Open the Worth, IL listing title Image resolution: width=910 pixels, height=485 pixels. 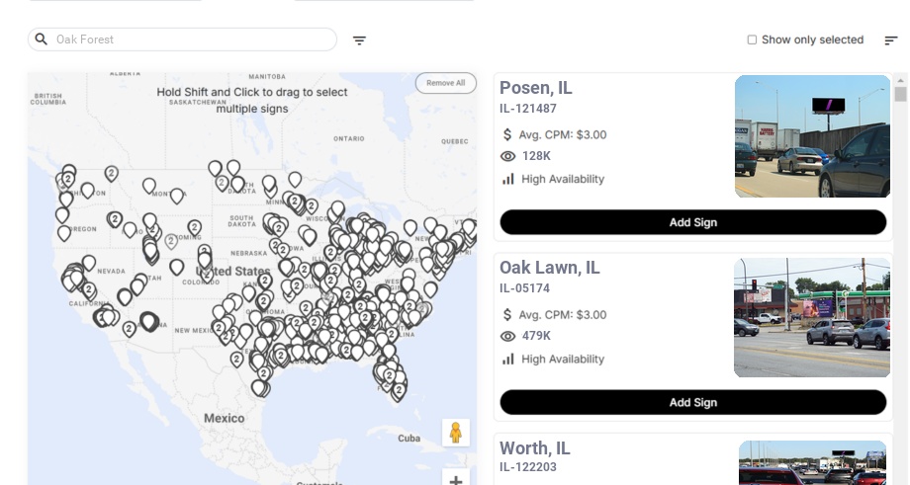pos(535,448)
